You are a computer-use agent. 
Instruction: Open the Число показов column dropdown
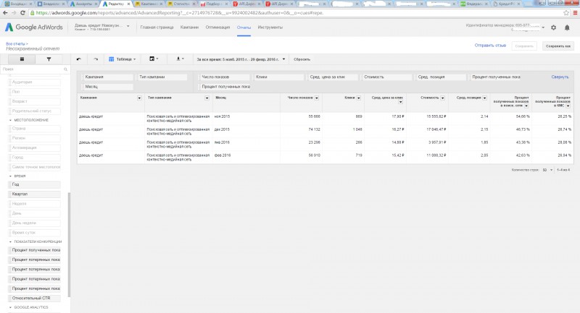pos(317,98)
